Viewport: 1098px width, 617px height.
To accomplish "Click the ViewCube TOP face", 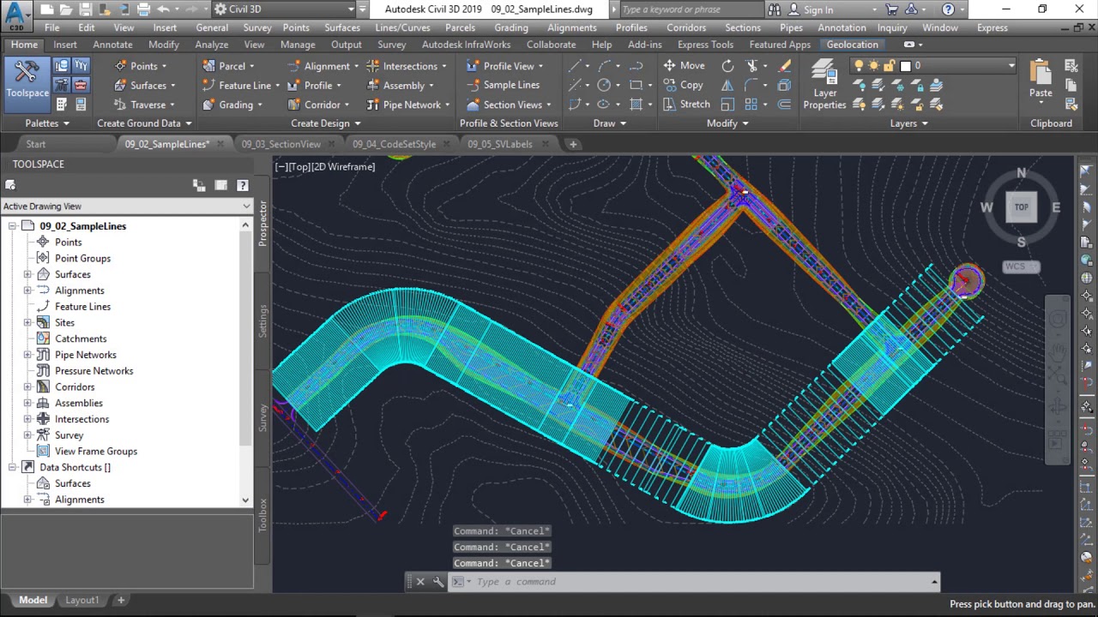I will (x=1021, y=207).
